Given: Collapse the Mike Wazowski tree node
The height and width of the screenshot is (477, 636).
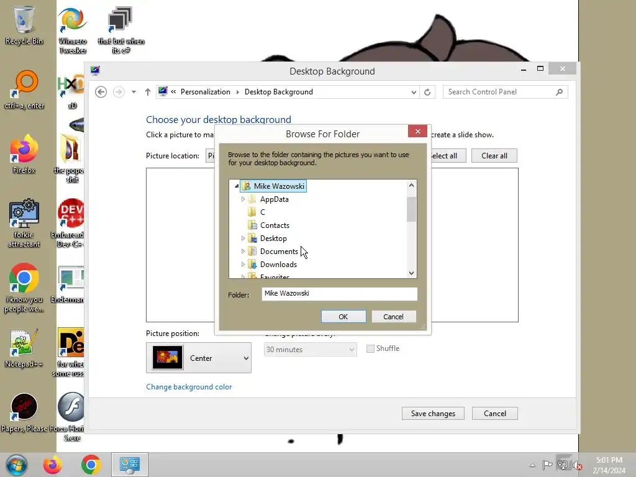Looking at the screenshot, I should 237,186.
